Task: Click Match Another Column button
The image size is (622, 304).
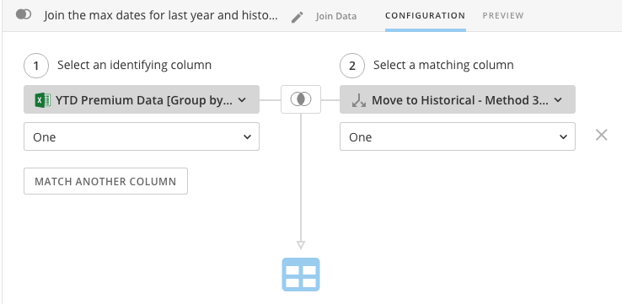Action: (x=105, y=181)
